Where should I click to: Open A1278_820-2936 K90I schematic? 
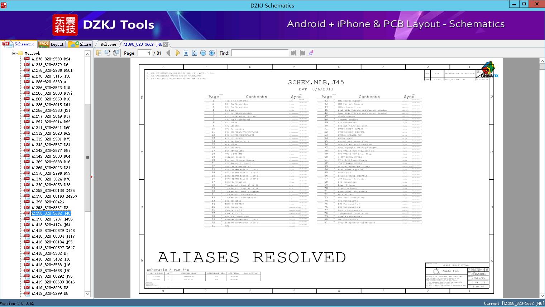click(52, 70)
